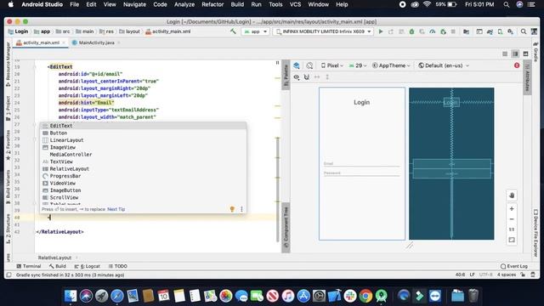Open the Build menu
Viewport: 544px width, 306px height.
[x=237, y=4]
